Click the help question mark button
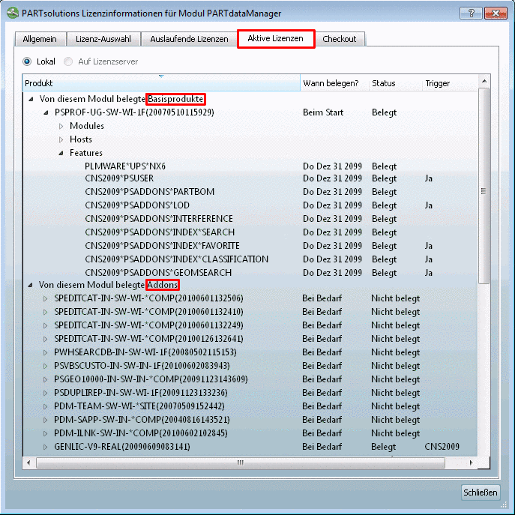 coord(472,13)
